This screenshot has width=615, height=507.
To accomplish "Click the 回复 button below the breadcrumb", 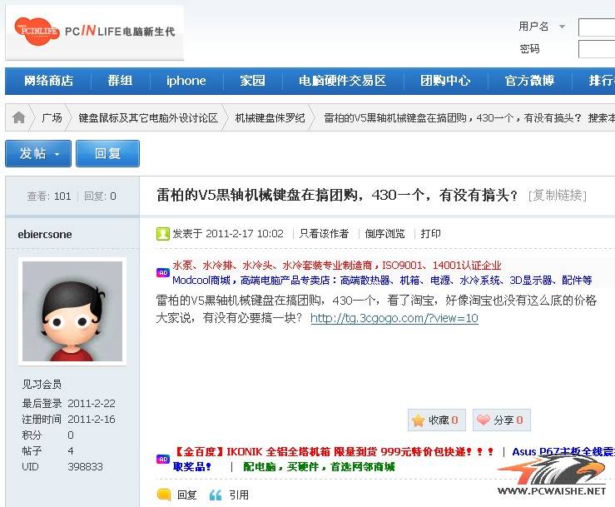I will [x=107, y=153].
